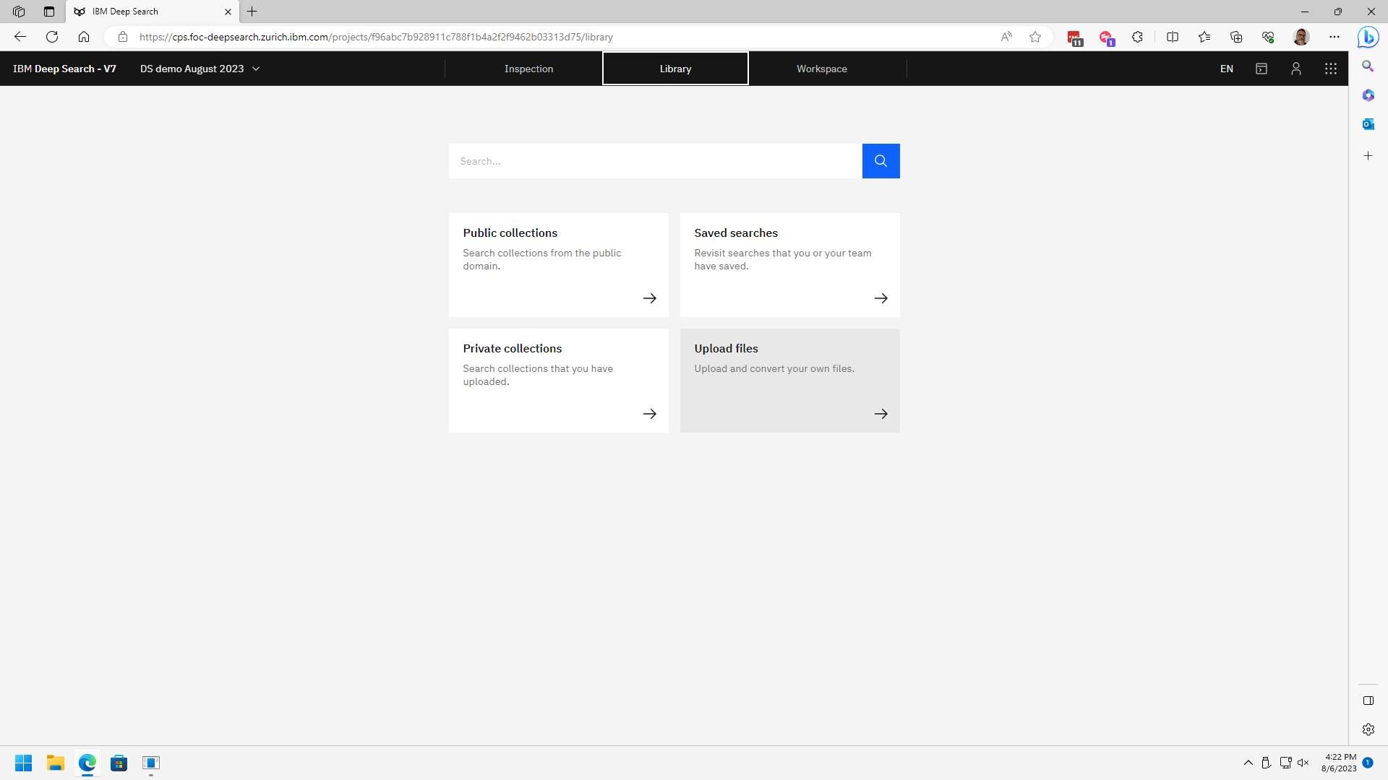Open Microsoft Store from taskbar
The height and width of the screenshot is (780, 1388).
(x=119, y=763)
